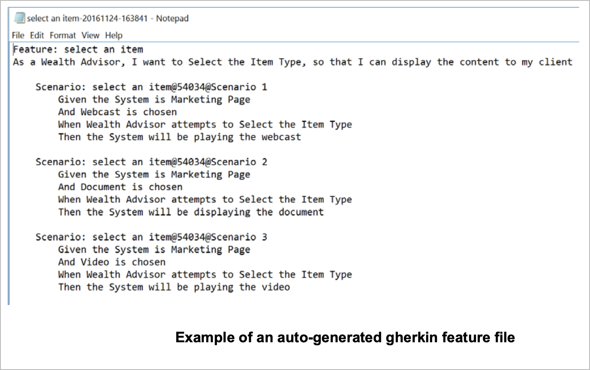Click 'Then the System will be playing the webcast'
Screen dimensions: 590x370
(180, 137)
